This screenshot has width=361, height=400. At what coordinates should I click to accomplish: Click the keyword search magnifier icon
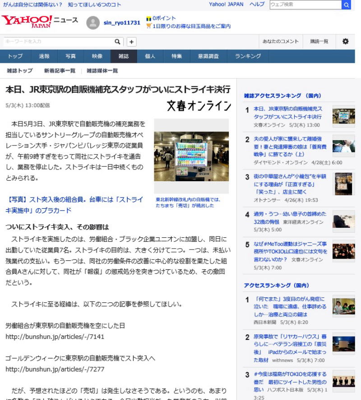click(x=117, y=42)
